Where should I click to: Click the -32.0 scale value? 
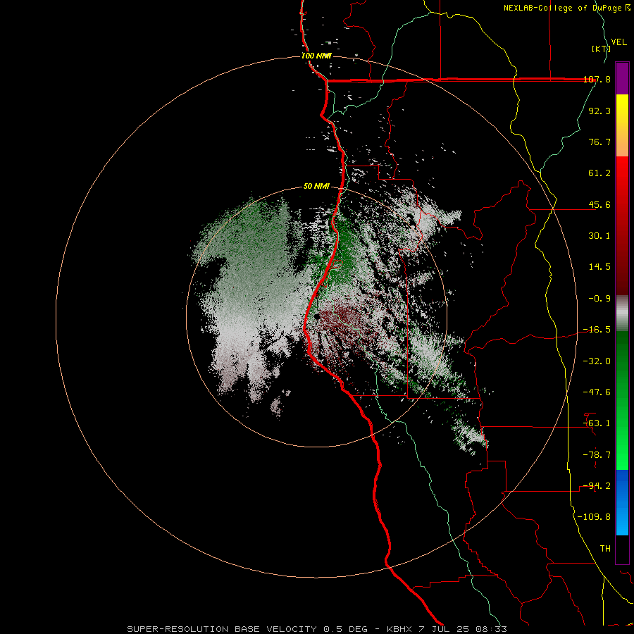[597, 361]
